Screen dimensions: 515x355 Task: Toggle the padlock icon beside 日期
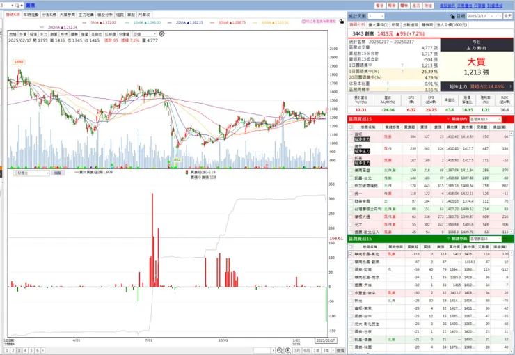coord(452,16)
